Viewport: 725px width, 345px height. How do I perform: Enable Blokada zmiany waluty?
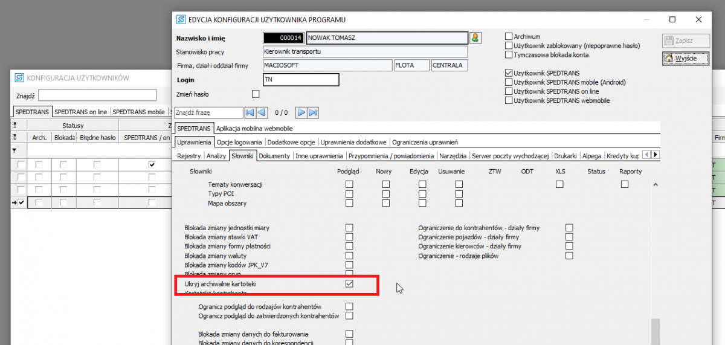point(349,256)
